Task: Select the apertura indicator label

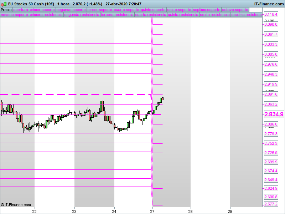Action: pos(20,10)
